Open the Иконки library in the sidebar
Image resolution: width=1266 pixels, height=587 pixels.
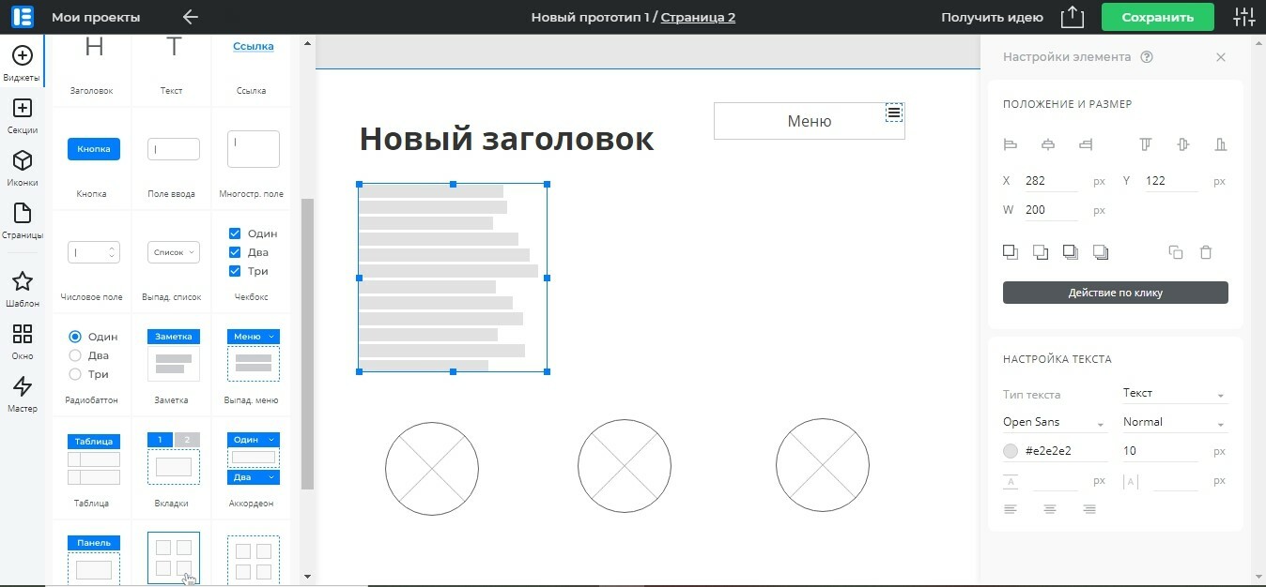[22, 169]
